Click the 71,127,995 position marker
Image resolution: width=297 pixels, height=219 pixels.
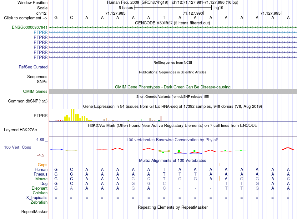click(x=270, y=13)
